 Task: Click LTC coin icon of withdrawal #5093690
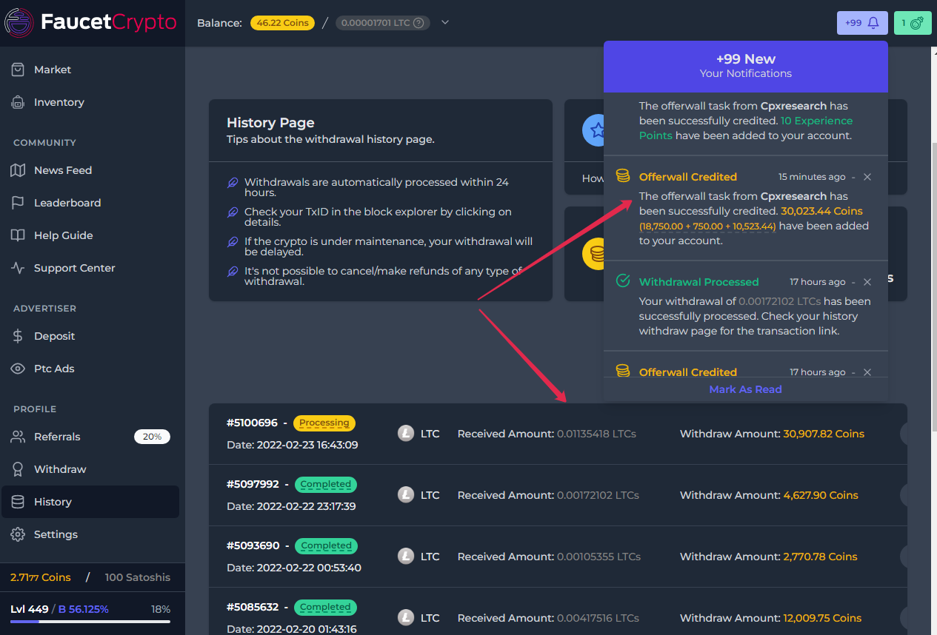point(406,557)
